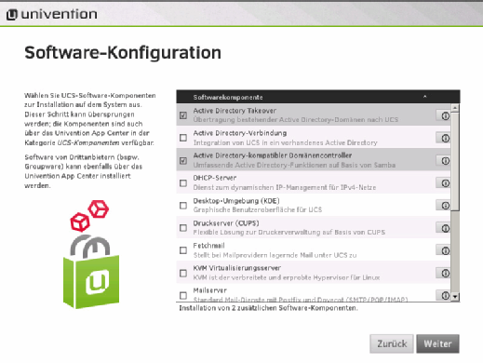The height and width of the screenshot is (363, 483).
Task: Click the Software-Konfiguration heading
Action: 123,53
